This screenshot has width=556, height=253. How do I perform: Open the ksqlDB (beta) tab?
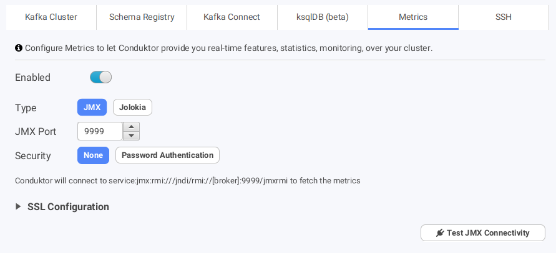coord(323,17)
